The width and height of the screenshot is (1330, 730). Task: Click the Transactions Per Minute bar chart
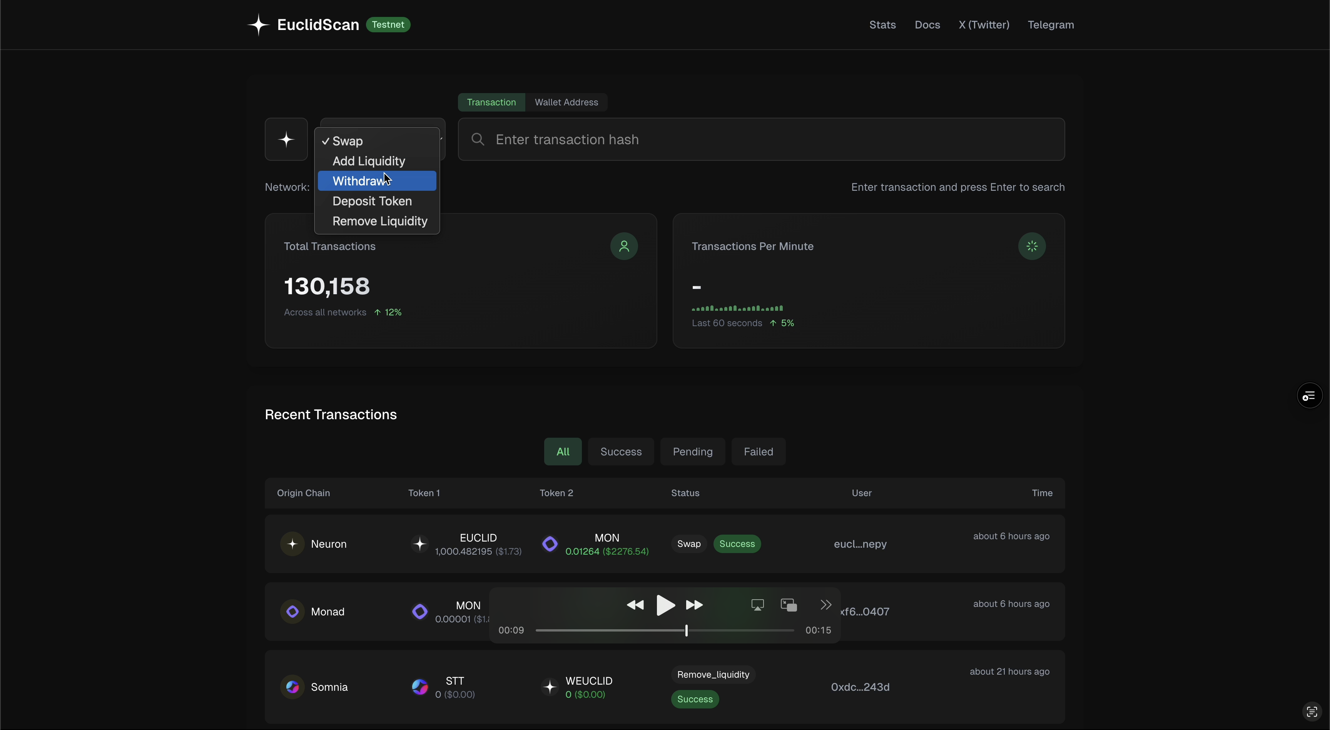click(737, 308)
